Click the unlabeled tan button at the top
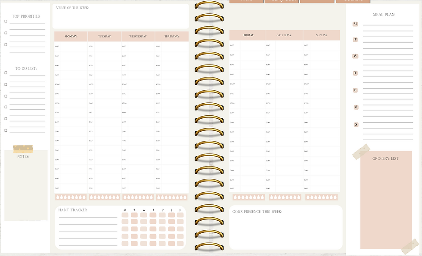The width and height of the screenshot is (422, 256). [x=317, y=1]
